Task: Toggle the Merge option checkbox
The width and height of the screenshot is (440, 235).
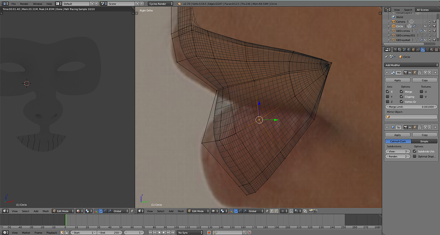Action: (402, 92)
